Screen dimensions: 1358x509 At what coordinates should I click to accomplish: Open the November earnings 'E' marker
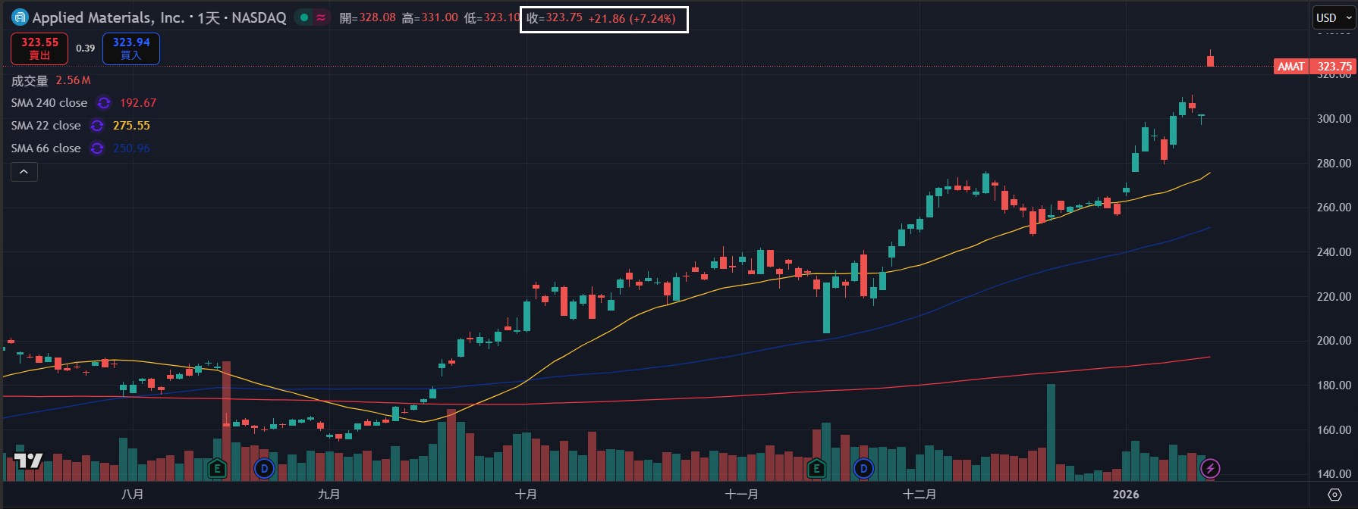coord(816,469)
